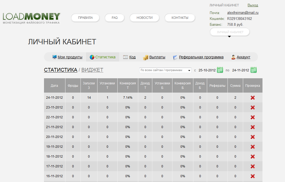Viewport: 285px width, 182px height.
Task: Click the Установки Б column header
Action: click(x=162, y=85)
